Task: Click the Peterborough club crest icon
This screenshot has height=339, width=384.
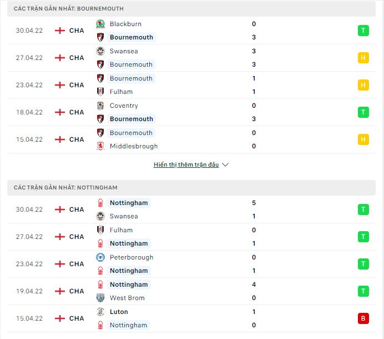Action: (x=100, y=257)
